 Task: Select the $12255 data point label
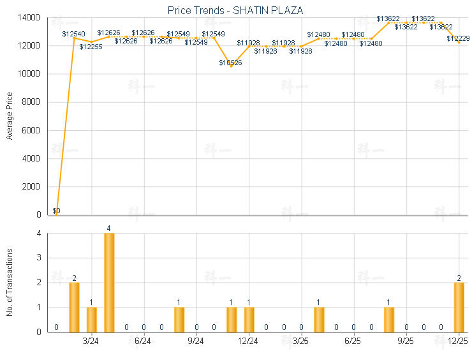(x=91, y=47)
